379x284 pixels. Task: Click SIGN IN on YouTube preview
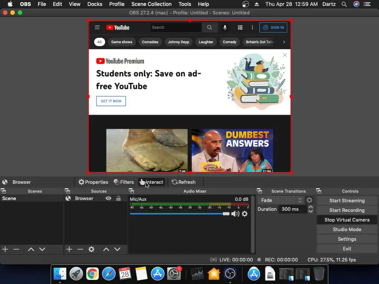(x=274, y=27)
